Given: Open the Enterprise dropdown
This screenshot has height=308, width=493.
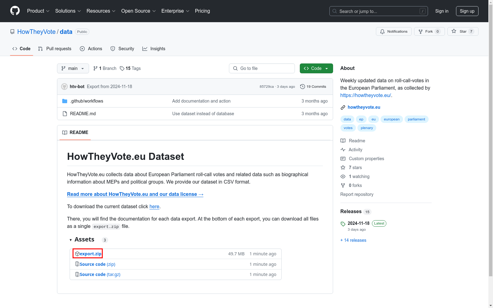Looking at the screenshot, I should coord(175,11).
